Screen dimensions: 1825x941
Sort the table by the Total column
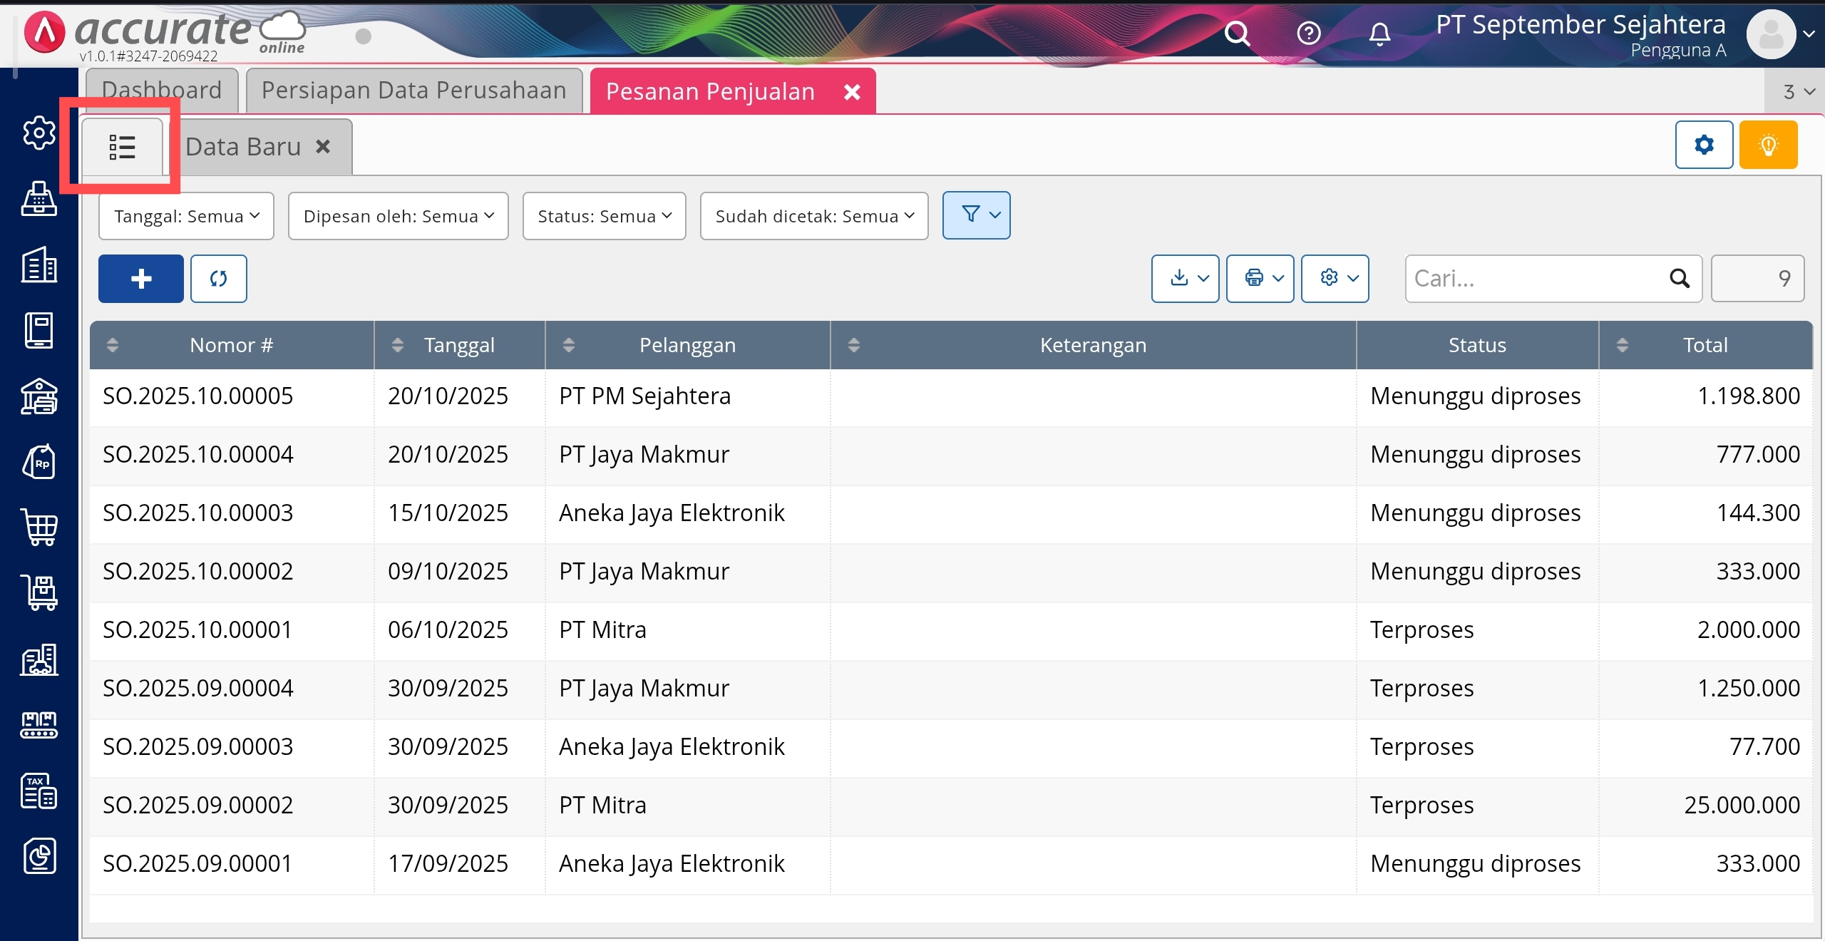pyautogui.click(x=1705, y=346)
